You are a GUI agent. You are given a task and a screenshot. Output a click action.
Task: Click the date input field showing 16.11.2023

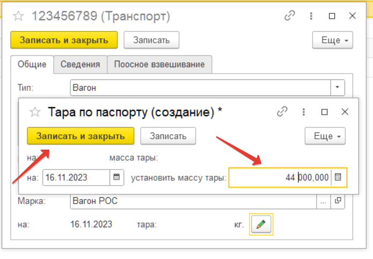[x=76, y=177]
